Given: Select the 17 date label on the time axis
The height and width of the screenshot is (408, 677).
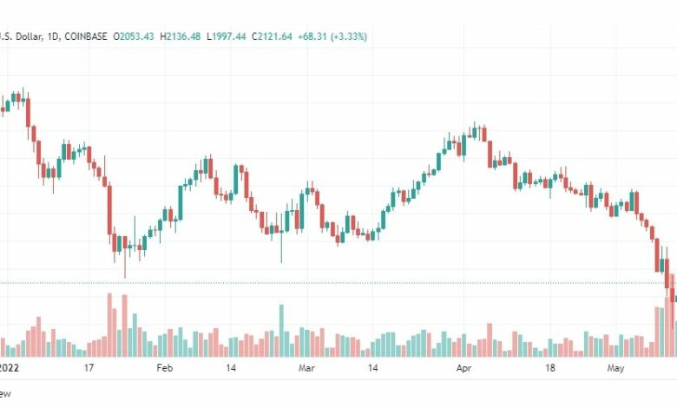Looking at the screenshot, I should (x=89, y=368).
